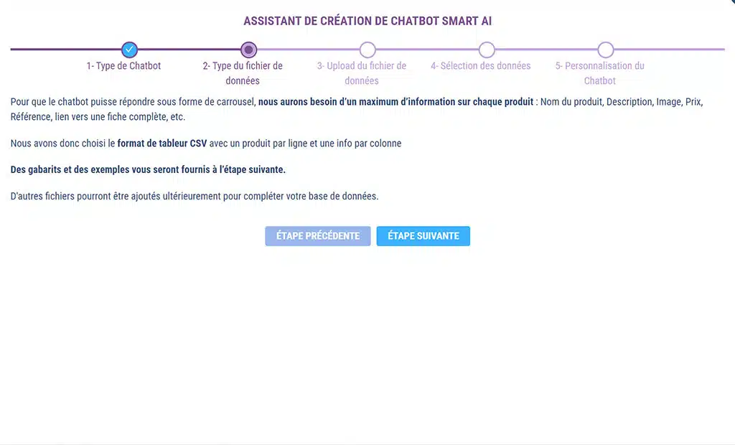Open the '1- Type de Chatbot' step label

point(123,66)
